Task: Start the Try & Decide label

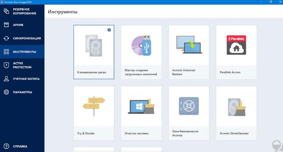Action: [86, 133]
